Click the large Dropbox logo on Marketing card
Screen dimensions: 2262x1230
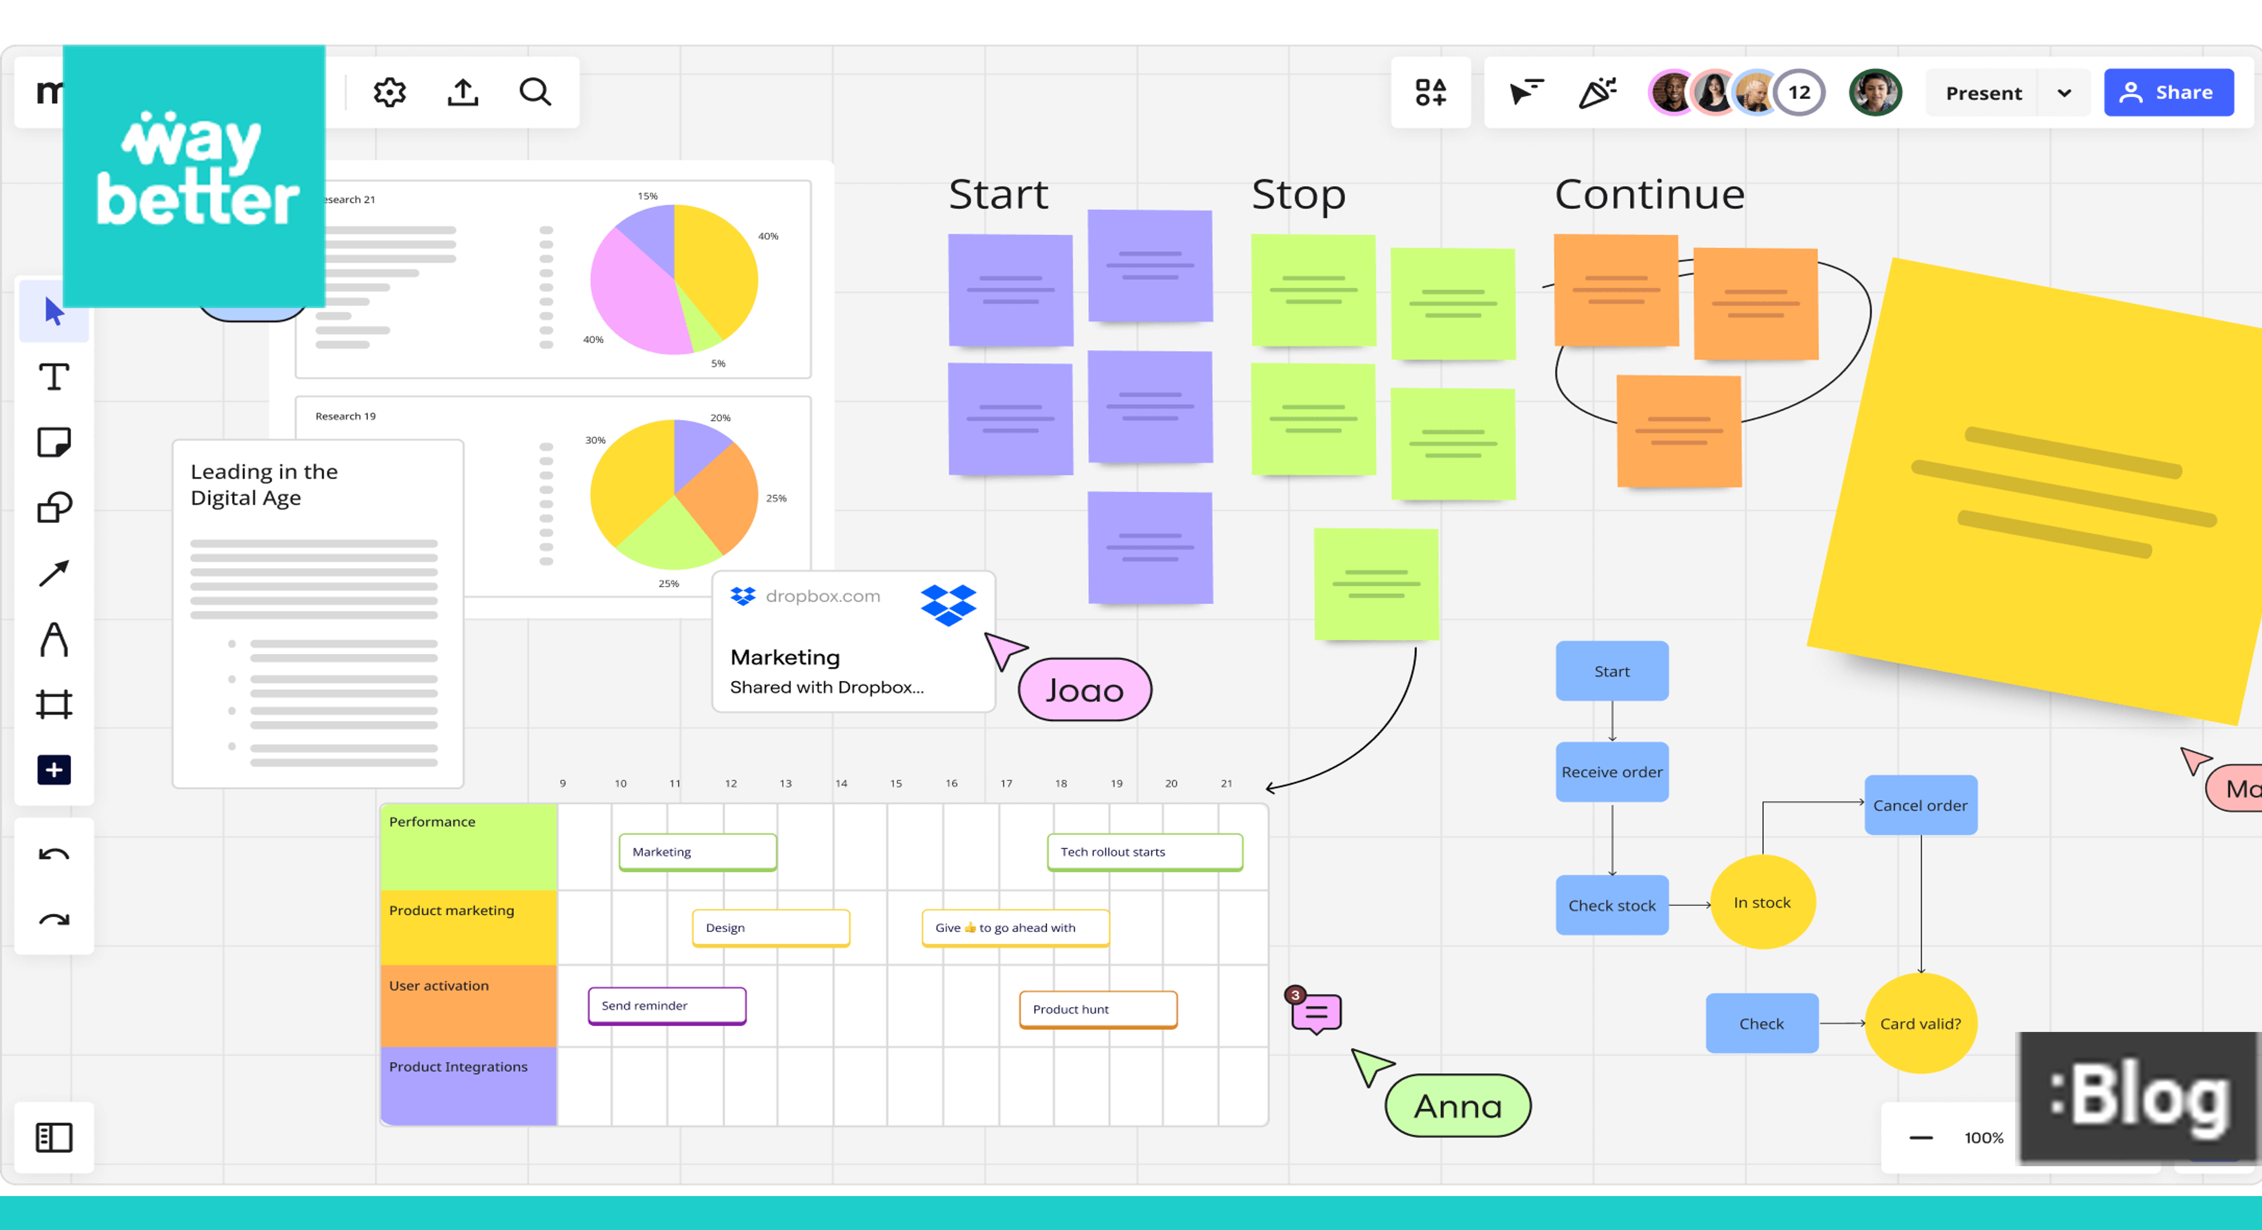coord(948,605)
